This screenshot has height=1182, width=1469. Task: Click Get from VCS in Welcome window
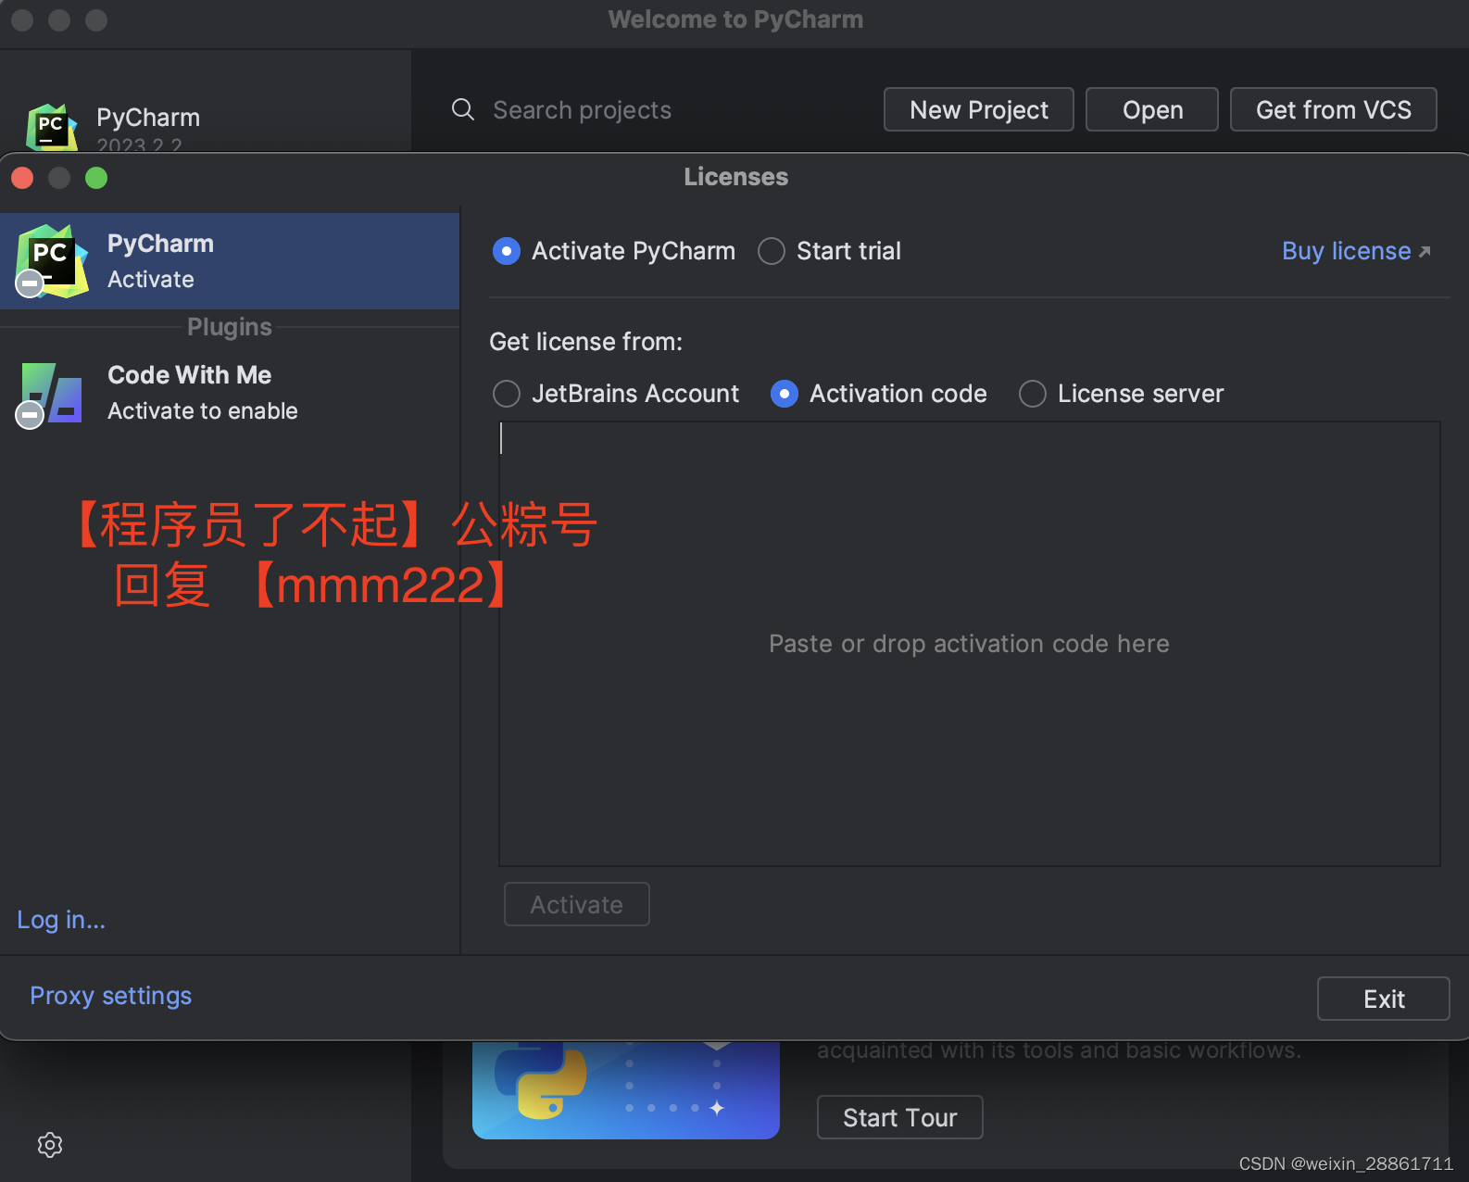coord(1334,109)
